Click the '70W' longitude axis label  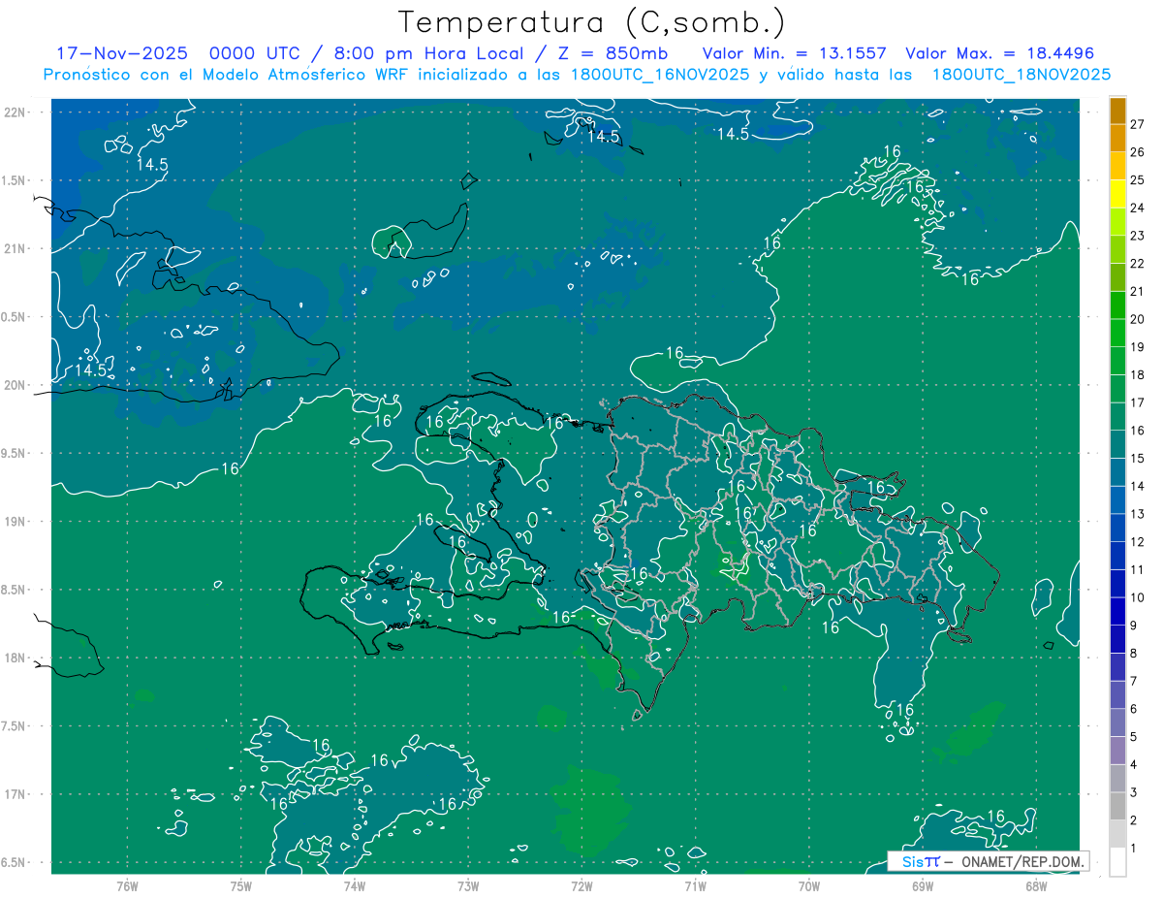[809, 886]
